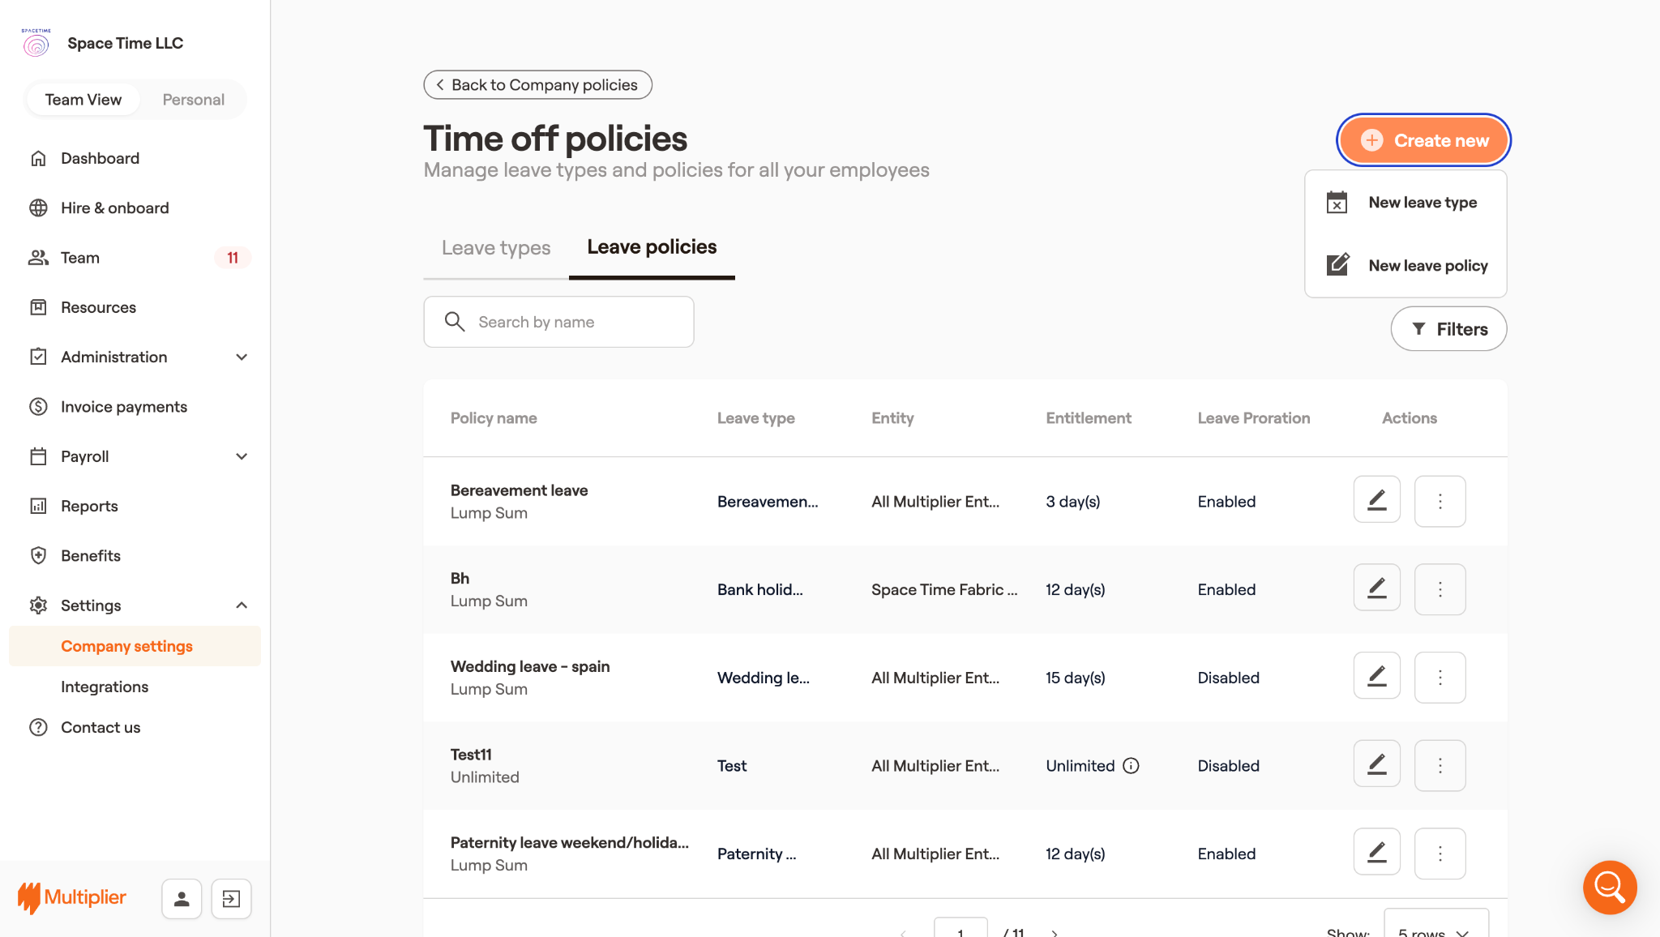Click Unlimited entitlement info icon
This screenshot has width=1660, height=937.
[x=1131, y=766]
